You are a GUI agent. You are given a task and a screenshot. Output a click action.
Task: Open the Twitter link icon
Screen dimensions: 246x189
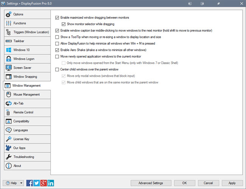coord(37,183)
